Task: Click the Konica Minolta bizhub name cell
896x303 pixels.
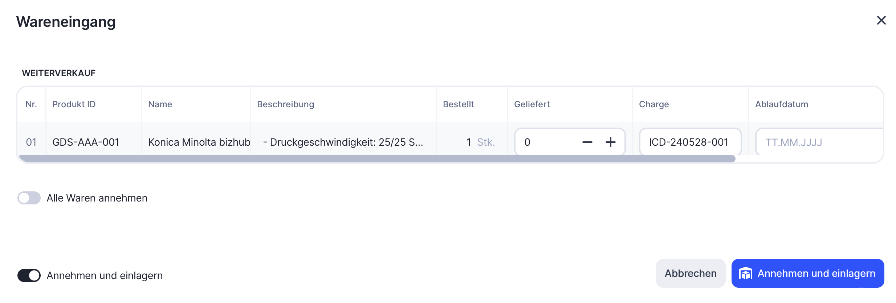Action: (x=199, y=142)
